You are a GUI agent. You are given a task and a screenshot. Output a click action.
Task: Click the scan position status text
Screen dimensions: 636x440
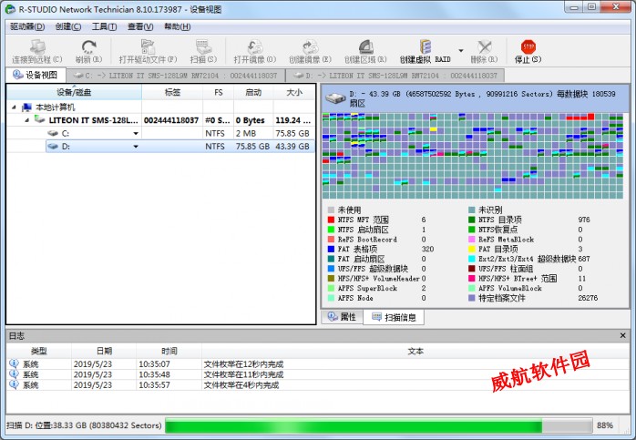coord(84,425)
